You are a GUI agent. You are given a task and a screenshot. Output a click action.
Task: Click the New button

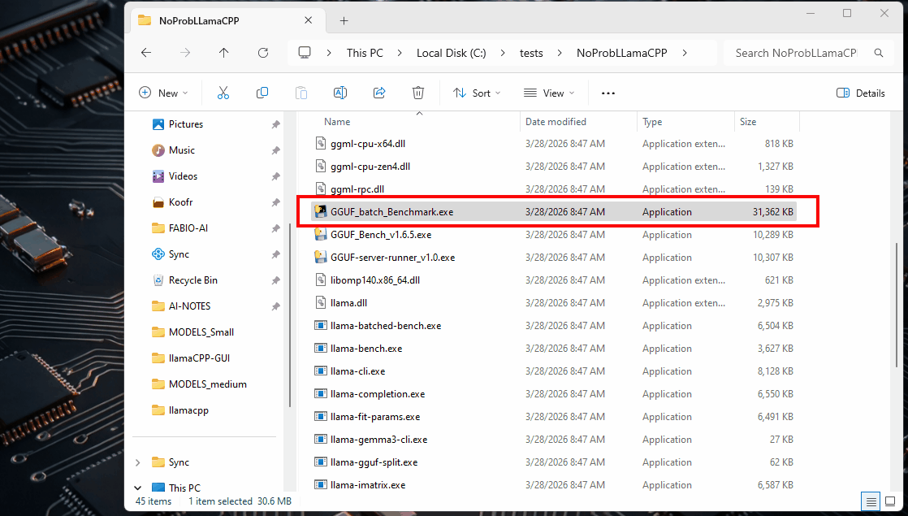[x=163, y=93]
